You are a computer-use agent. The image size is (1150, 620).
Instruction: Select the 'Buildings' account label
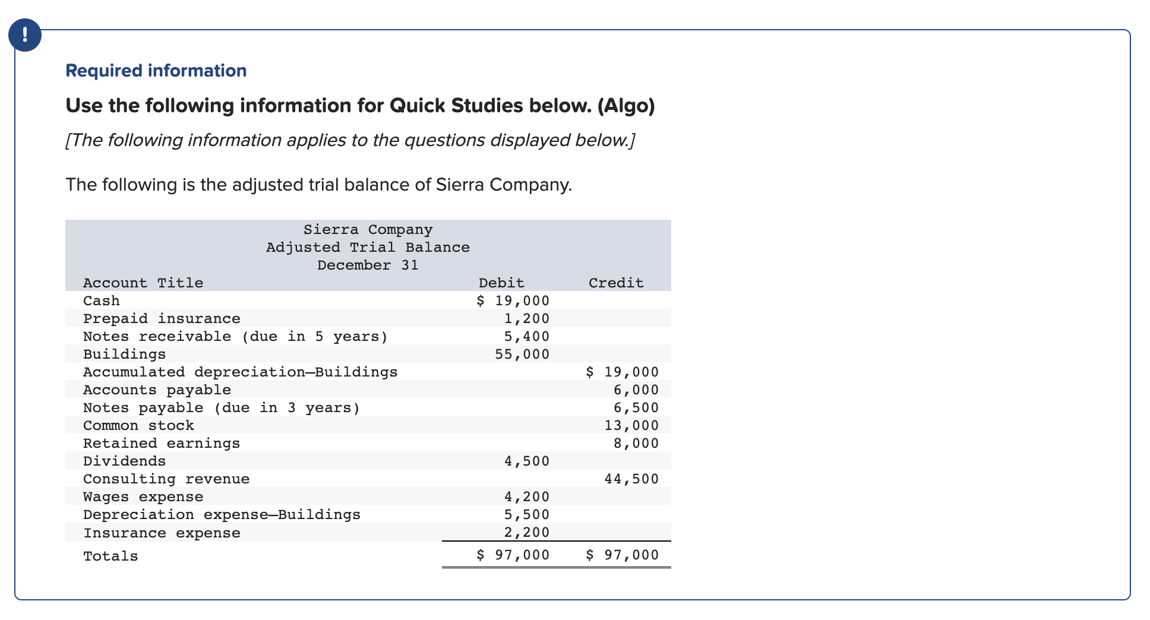click(125, 355)
